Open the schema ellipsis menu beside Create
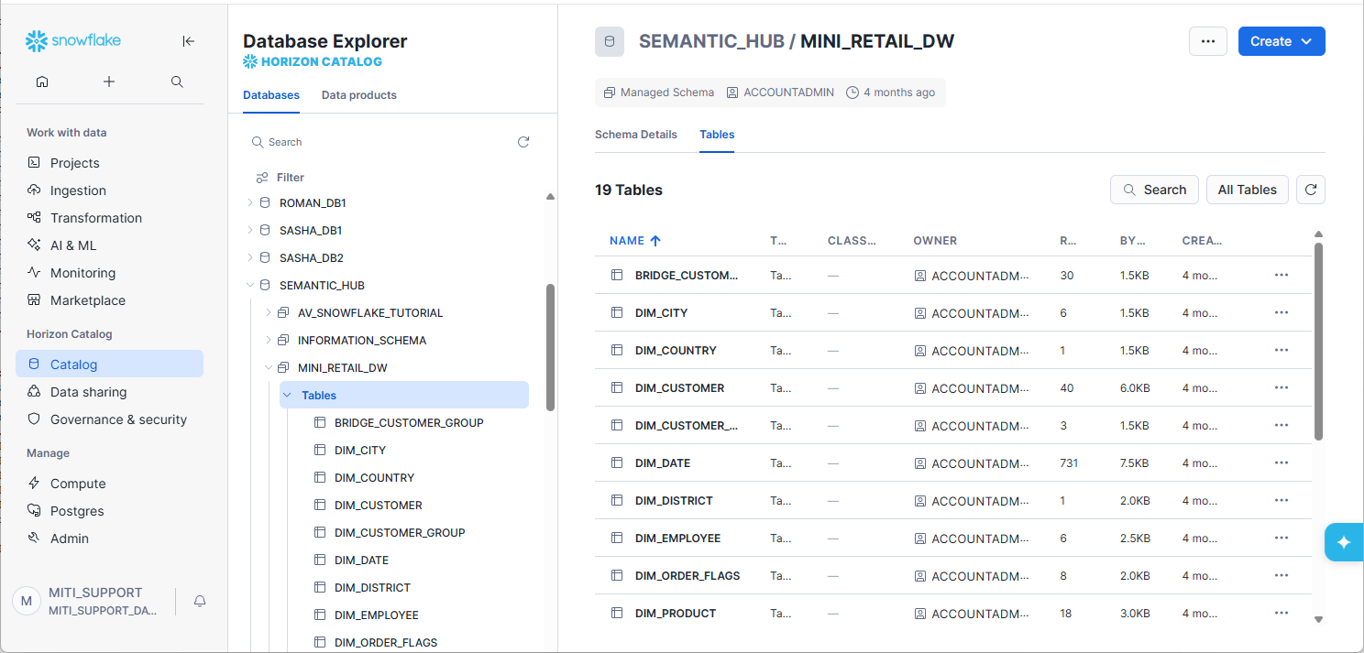Image resolution: width=1364 pixels, height=653 pixels. pos(1207,41)
